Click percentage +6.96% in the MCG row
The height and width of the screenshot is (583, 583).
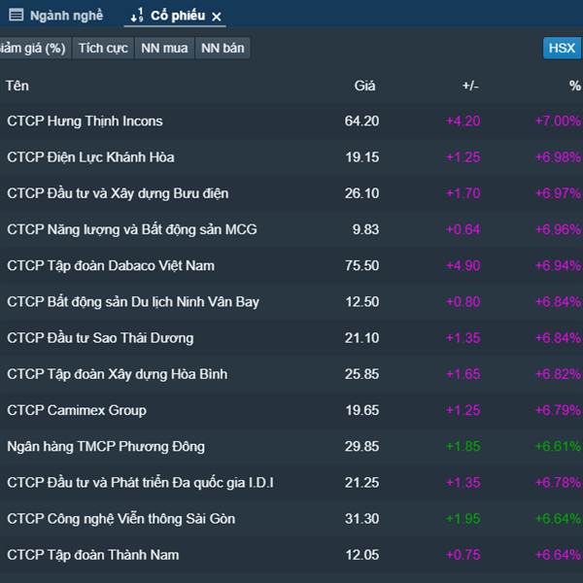click(558, 229)
